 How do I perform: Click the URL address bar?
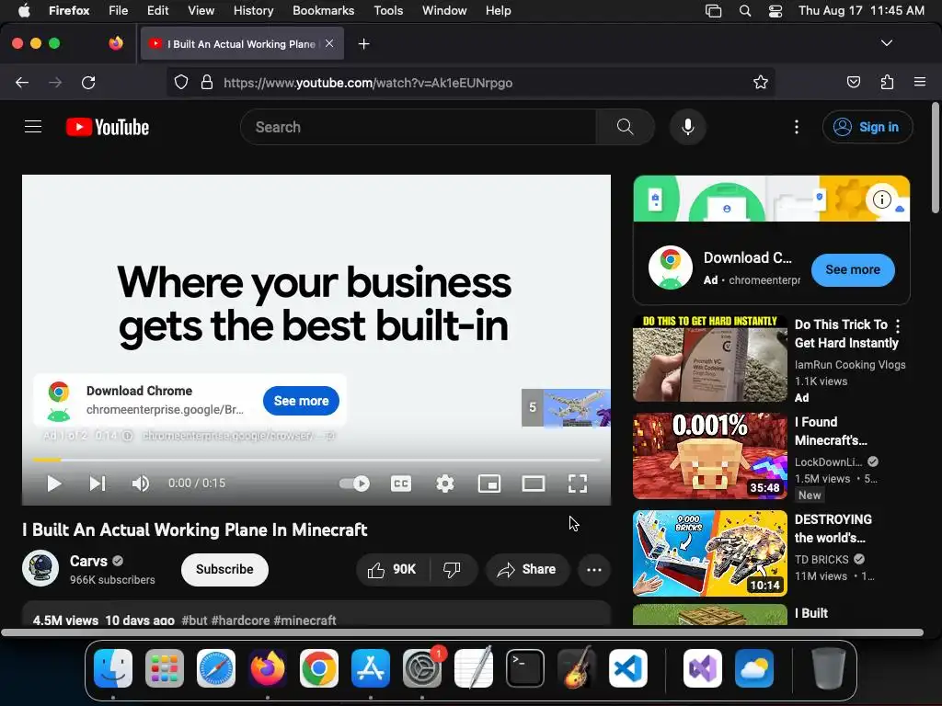point(470,82)
